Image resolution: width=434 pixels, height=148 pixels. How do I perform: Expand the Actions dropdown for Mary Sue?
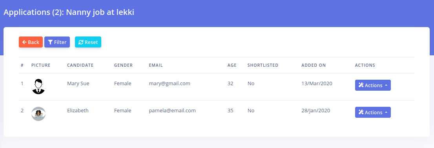pos(373,85)
